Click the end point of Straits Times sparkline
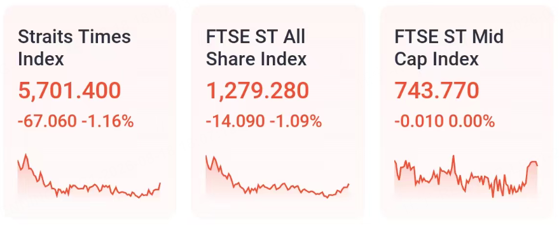 [x=160, y=183]
